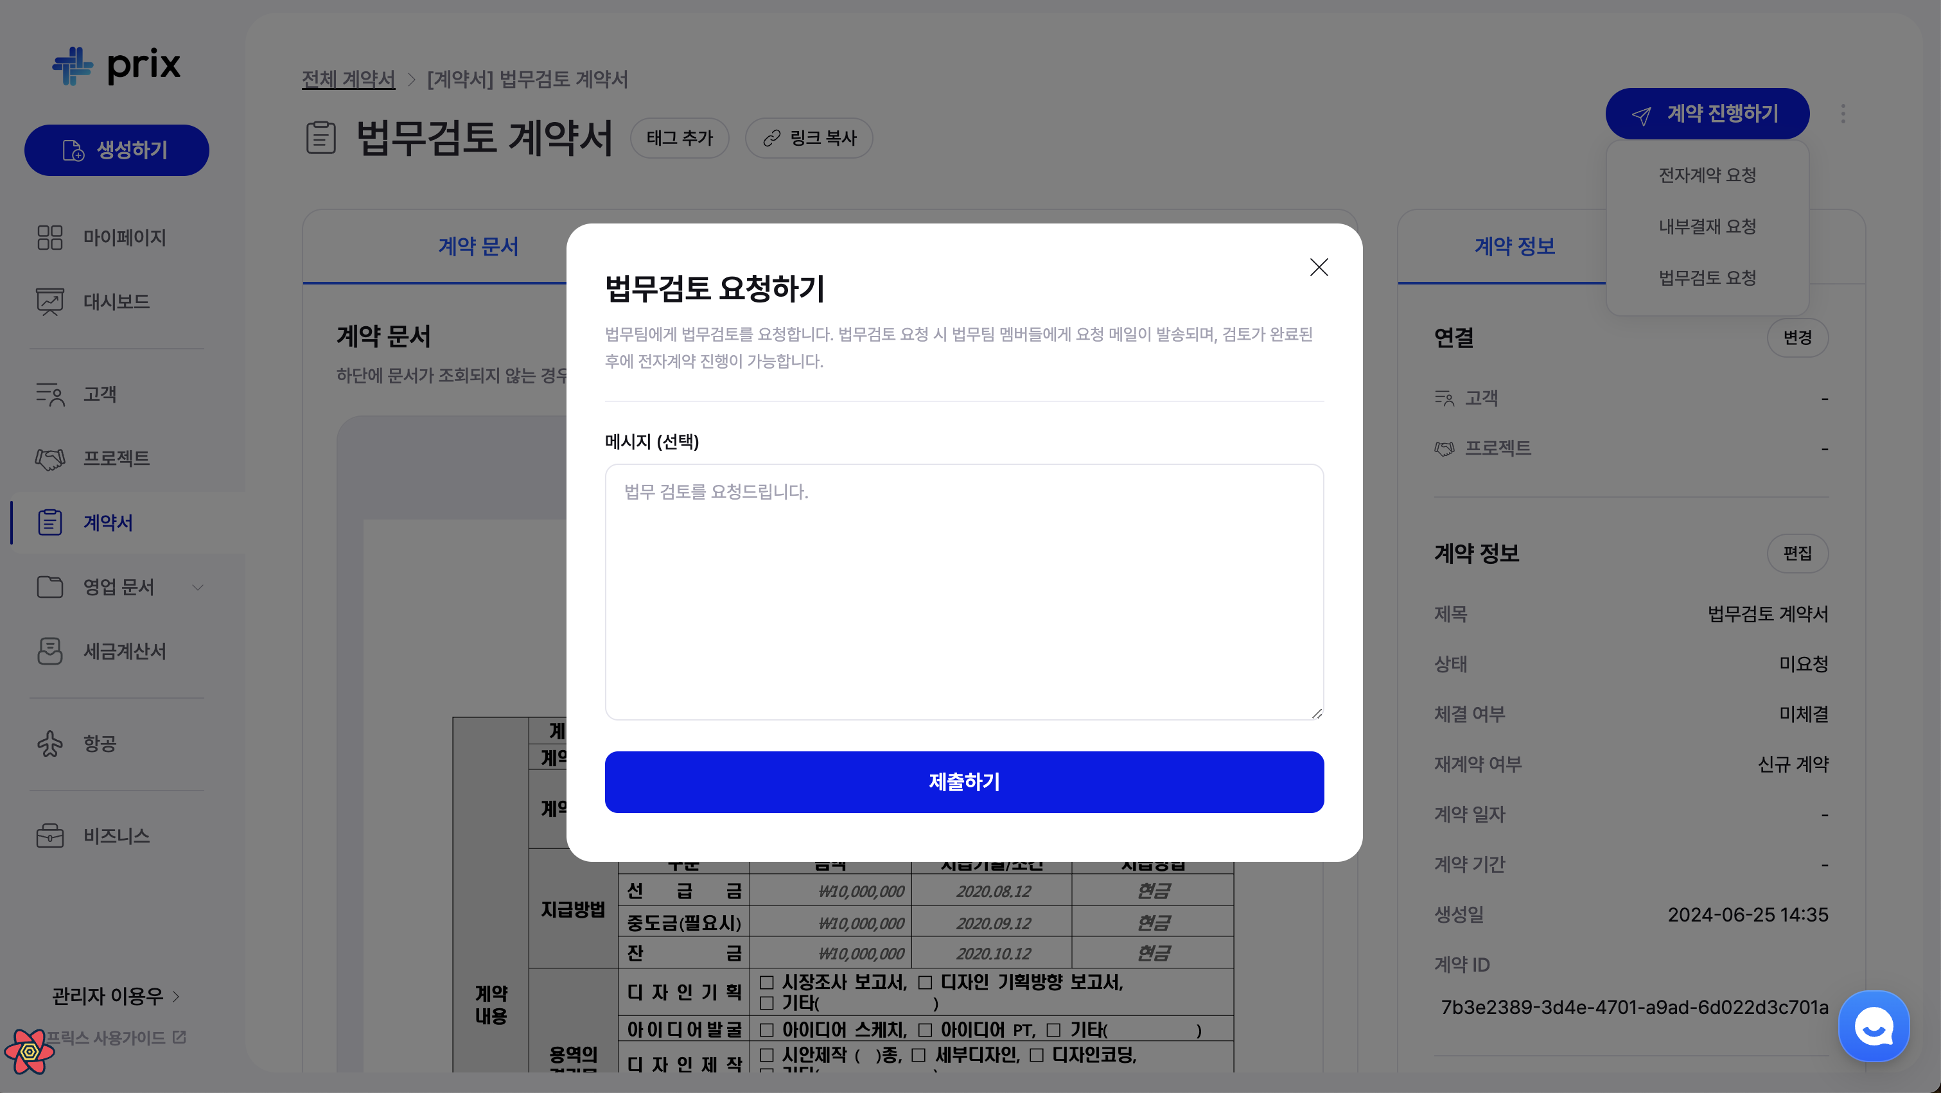Screen dimensions: 1941x1093
Task: Click the 링크 복사 button
Action: coord(809,138)
